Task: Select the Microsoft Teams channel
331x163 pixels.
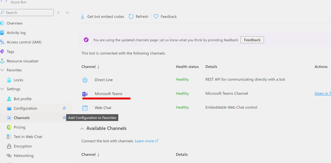Action: 109,94
